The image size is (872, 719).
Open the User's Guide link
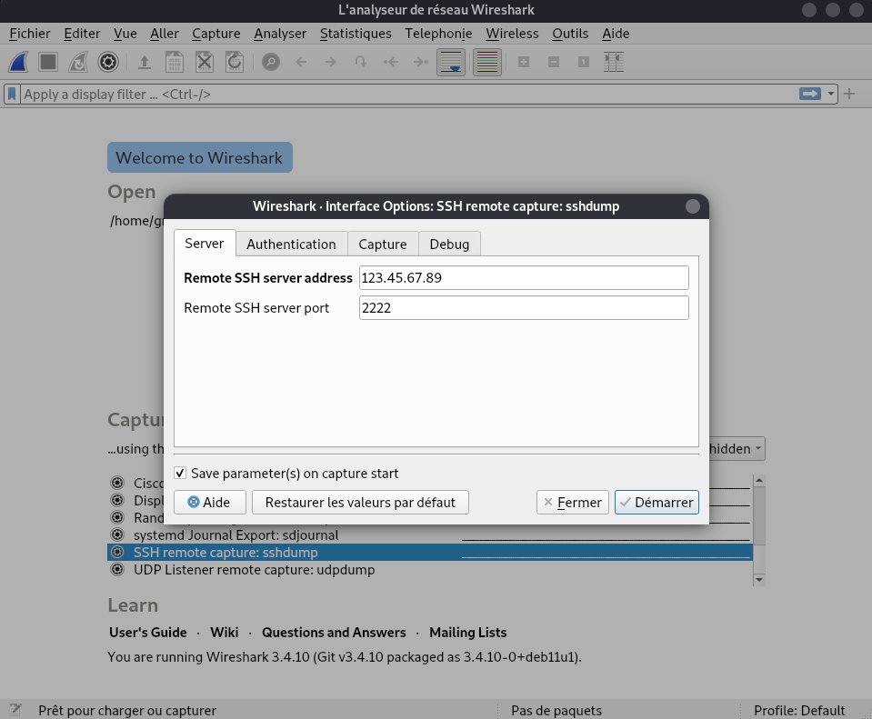click(x=147, y=633)
